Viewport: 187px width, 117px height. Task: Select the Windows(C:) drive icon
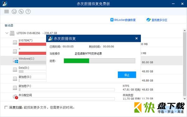click(x=15, y=61)
